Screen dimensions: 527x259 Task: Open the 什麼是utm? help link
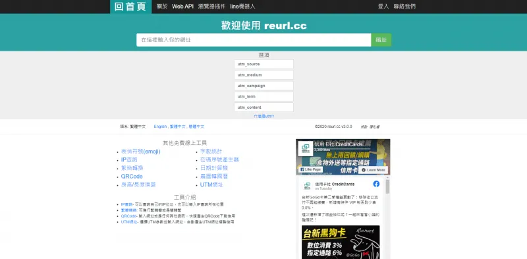pos(264,117)
